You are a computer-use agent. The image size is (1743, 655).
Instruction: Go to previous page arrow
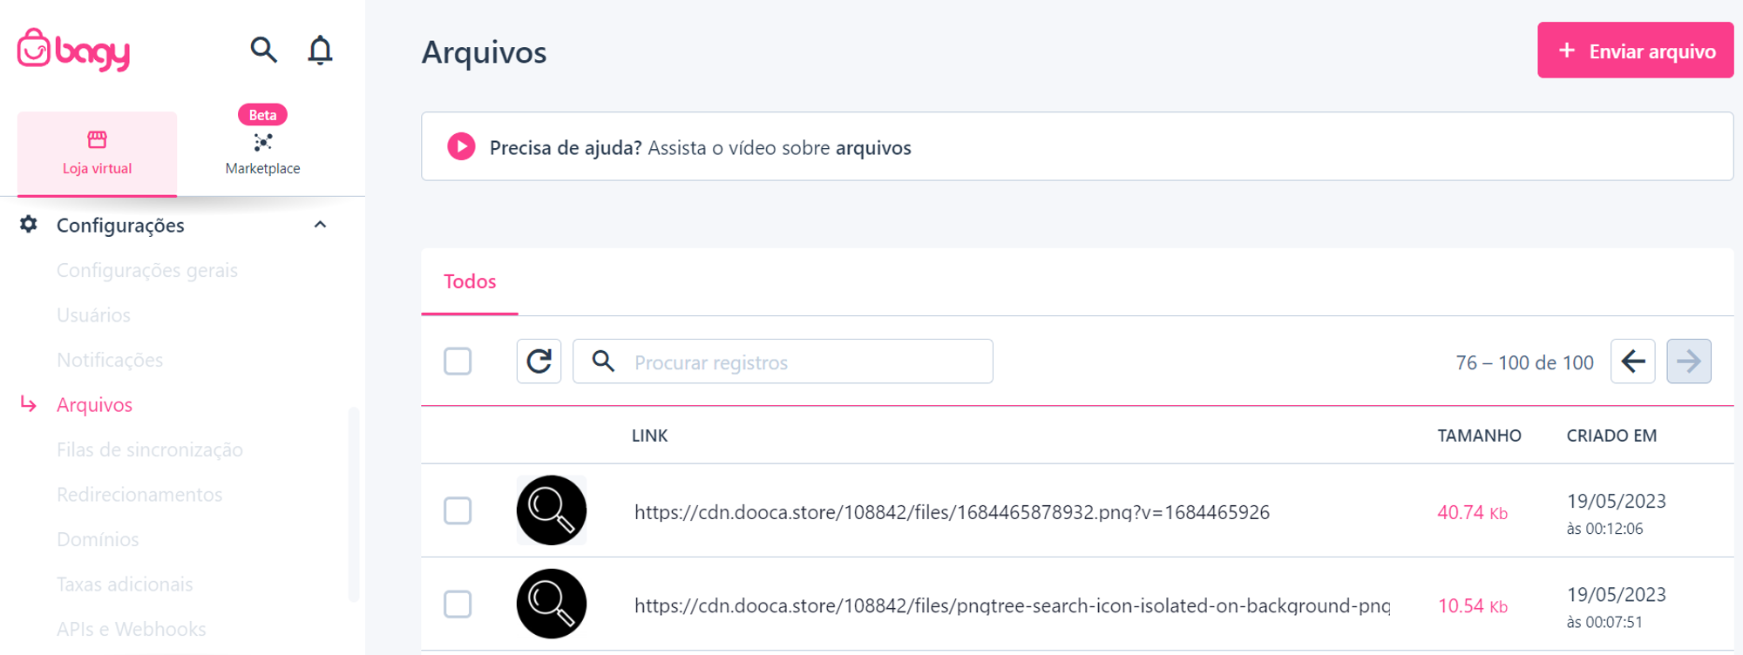(x=1632, y=361)
